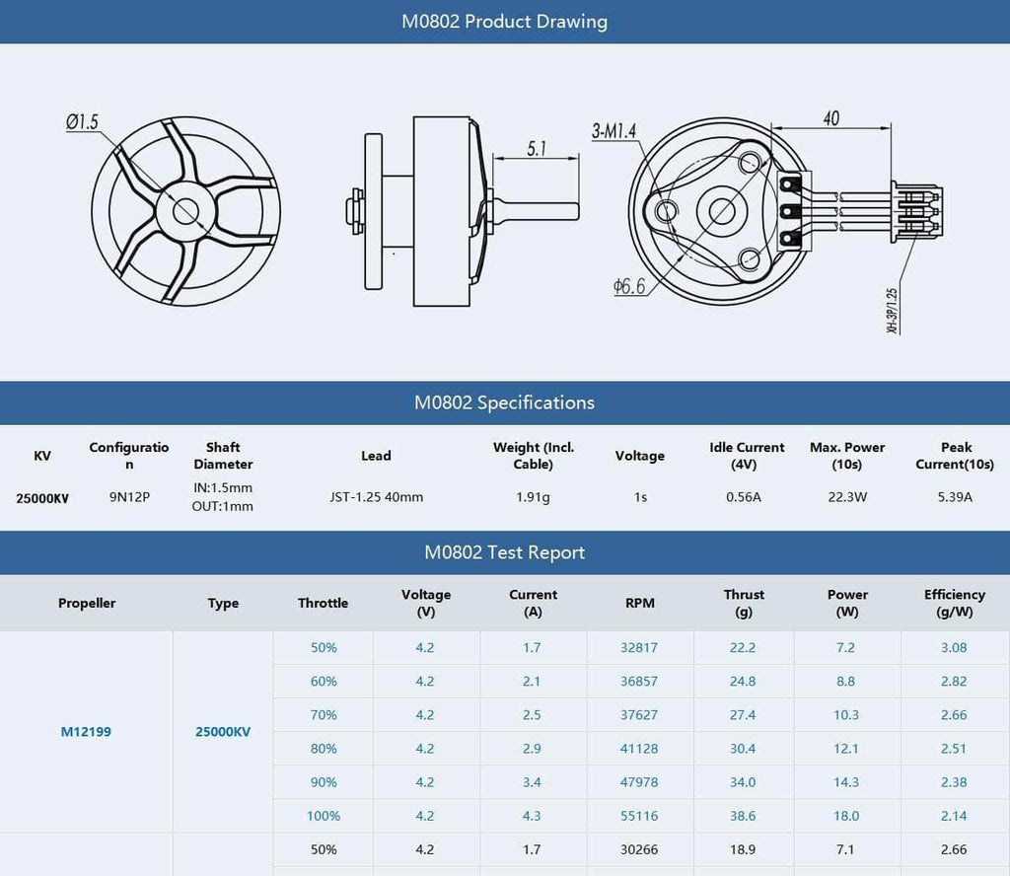
Task: Click the 5.1 shaft length dimension
Action: point(537,149)
